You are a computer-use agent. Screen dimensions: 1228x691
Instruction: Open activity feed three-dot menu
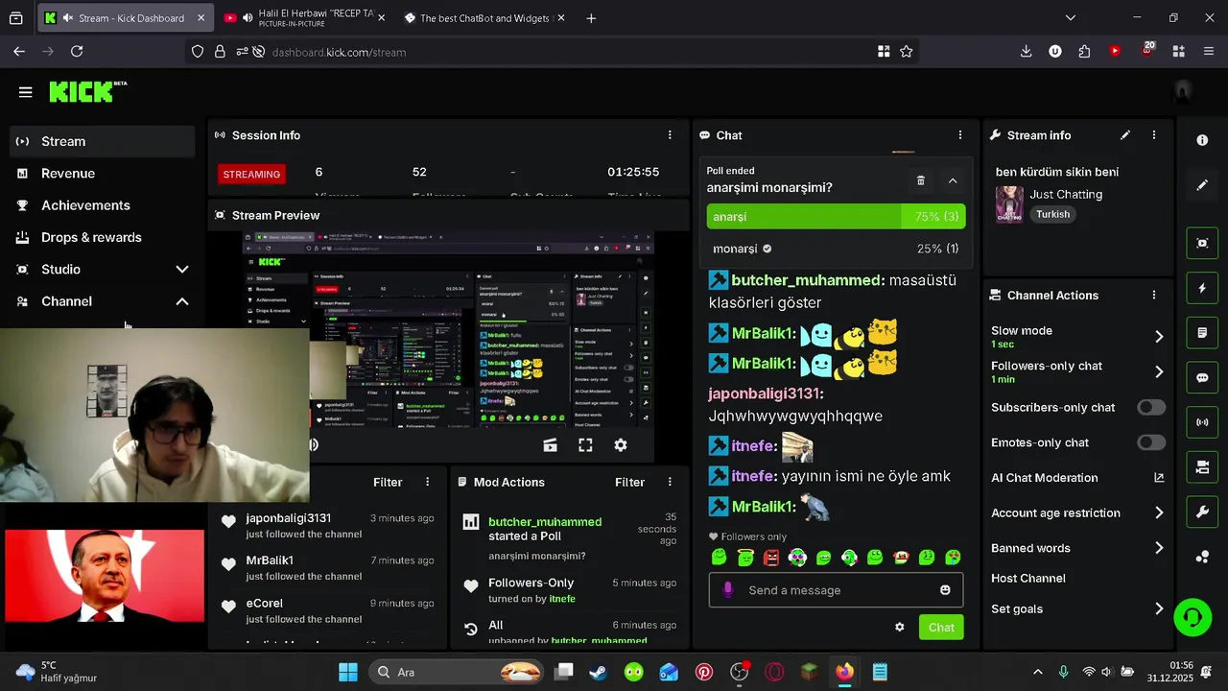(428, 482)
